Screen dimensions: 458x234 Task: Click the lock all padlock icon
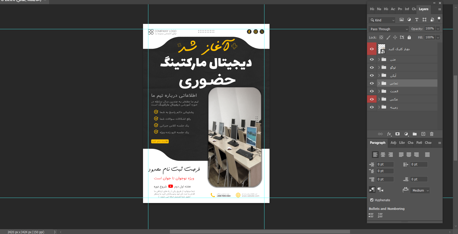(x=409, y=37)
